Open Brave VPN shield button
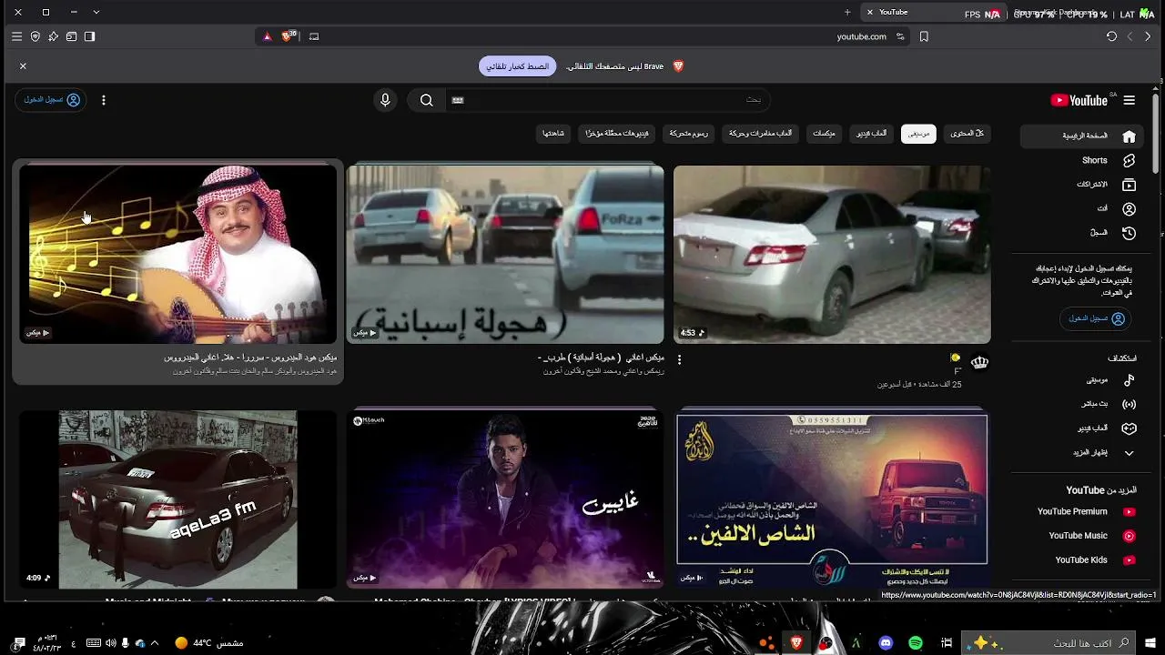This screenshot has height=655, width=1165. [35, 36]
